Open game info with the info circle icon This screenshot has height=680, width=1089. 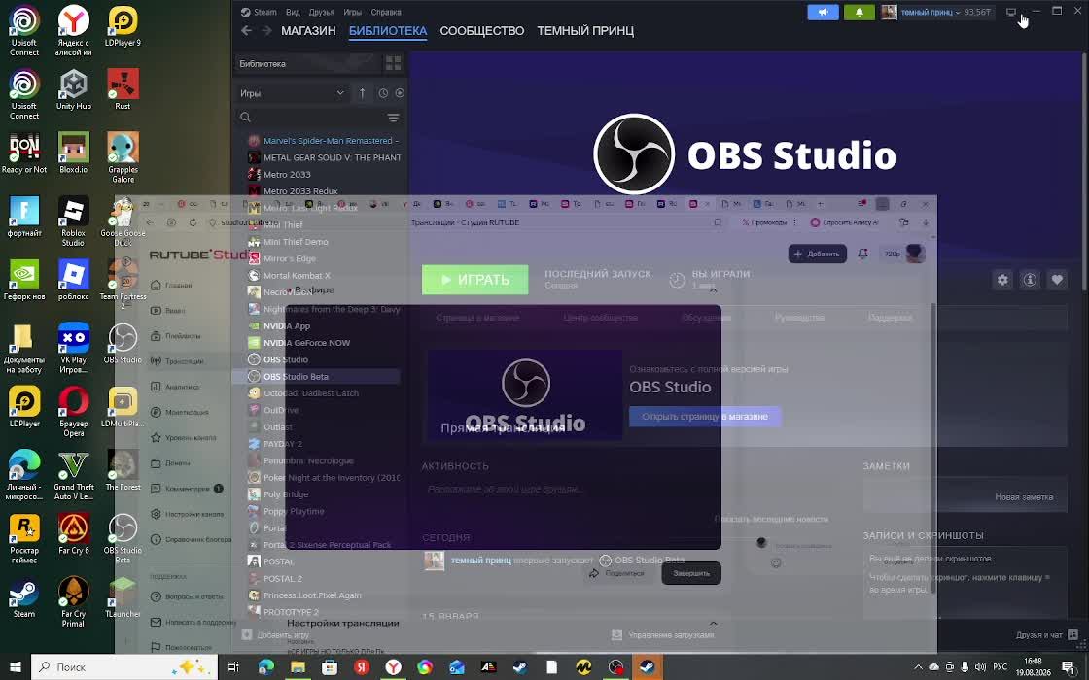click(1030, 280)
